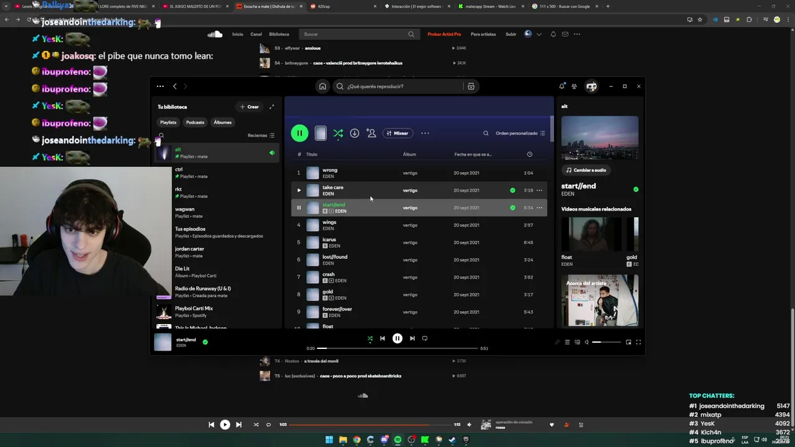Search within the playlist

pyautogui.click(x=486, y=133)
